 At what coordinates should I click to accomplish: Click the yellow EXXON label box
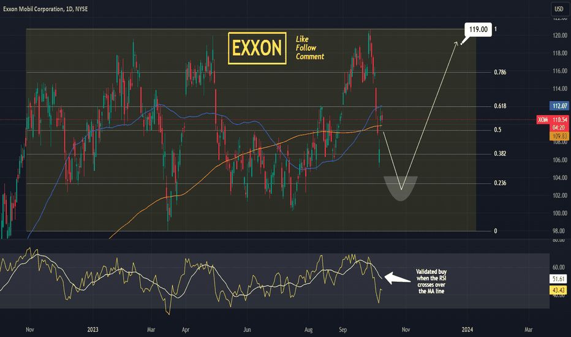(257, 48)
